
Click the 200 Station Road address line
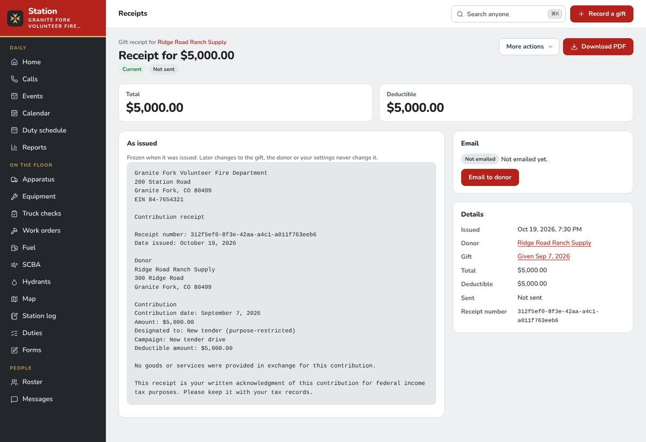pyautogui.click(x=163, y=182)
